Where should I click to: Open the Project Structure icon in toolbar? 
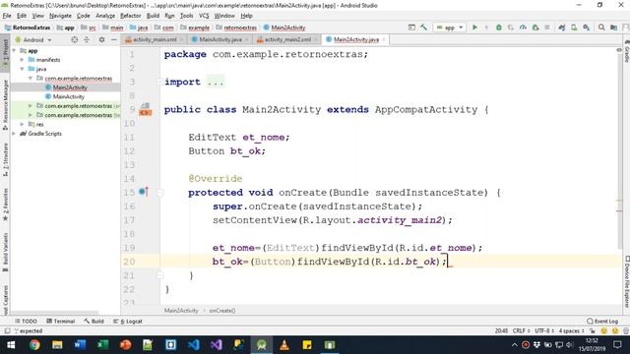click(x=613, y=28)
